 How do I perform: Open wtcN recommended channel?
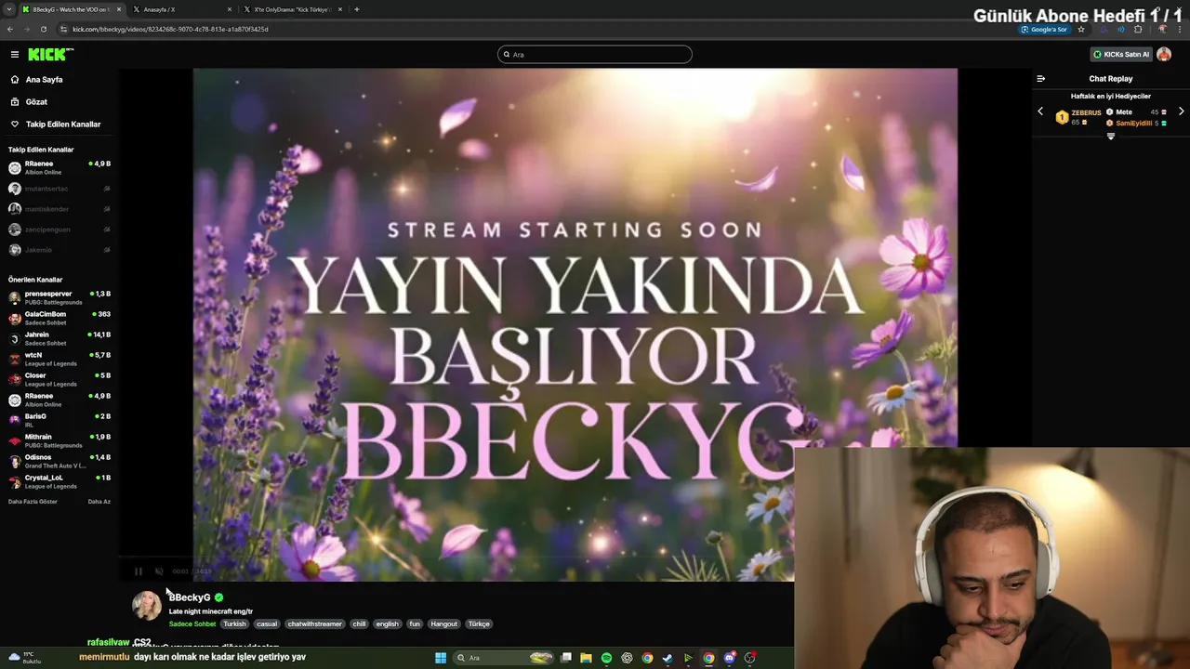pyautogui.click(x=59, y=360)
